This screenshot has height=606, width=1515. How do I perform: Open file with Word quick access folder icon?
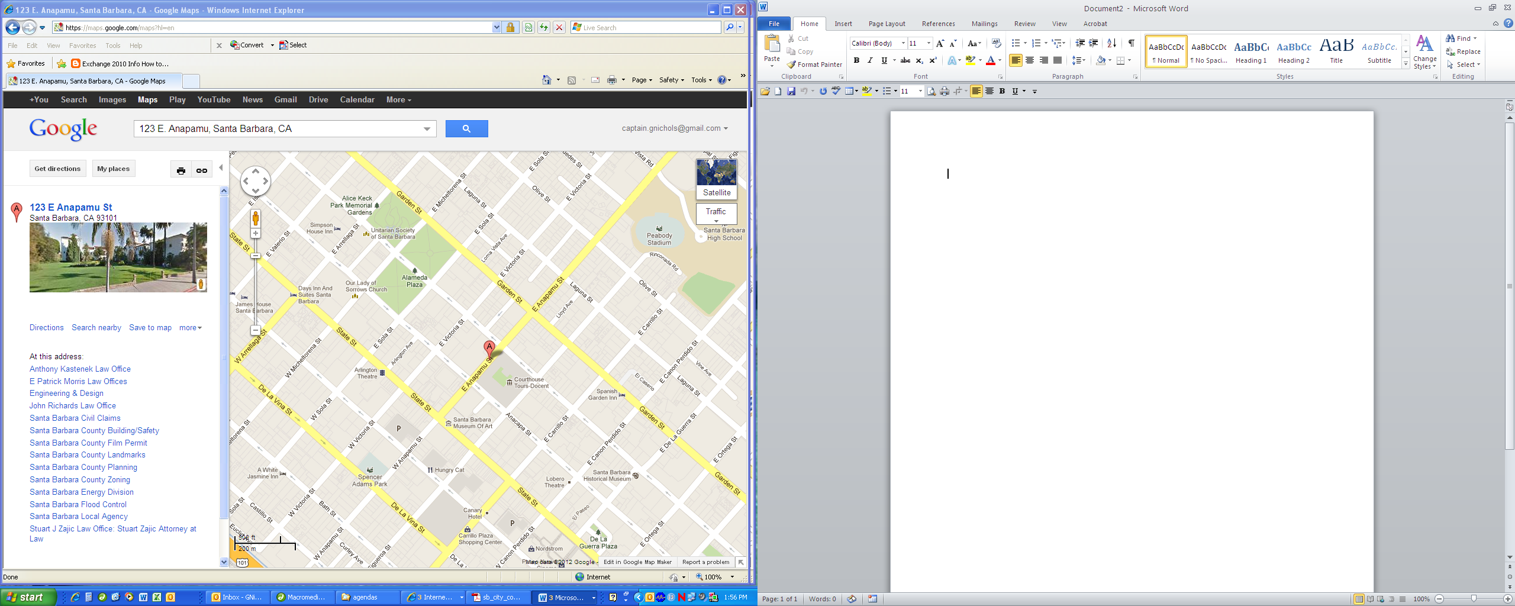(x=765, y=91)
